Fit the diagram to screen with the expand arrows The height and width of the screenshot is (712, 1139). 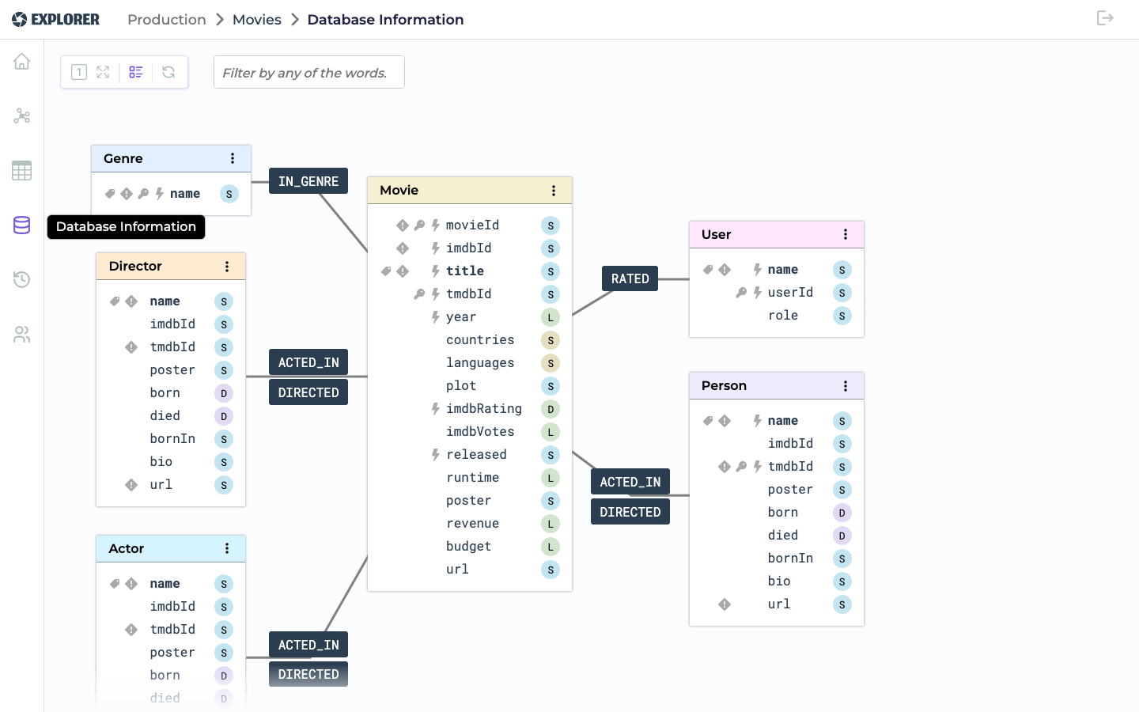(103, 72)
